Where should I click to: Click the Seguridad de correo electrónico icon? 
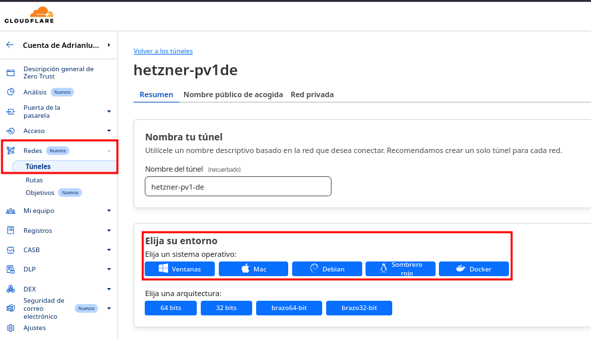pyautogui.click(x=11, y=308)
